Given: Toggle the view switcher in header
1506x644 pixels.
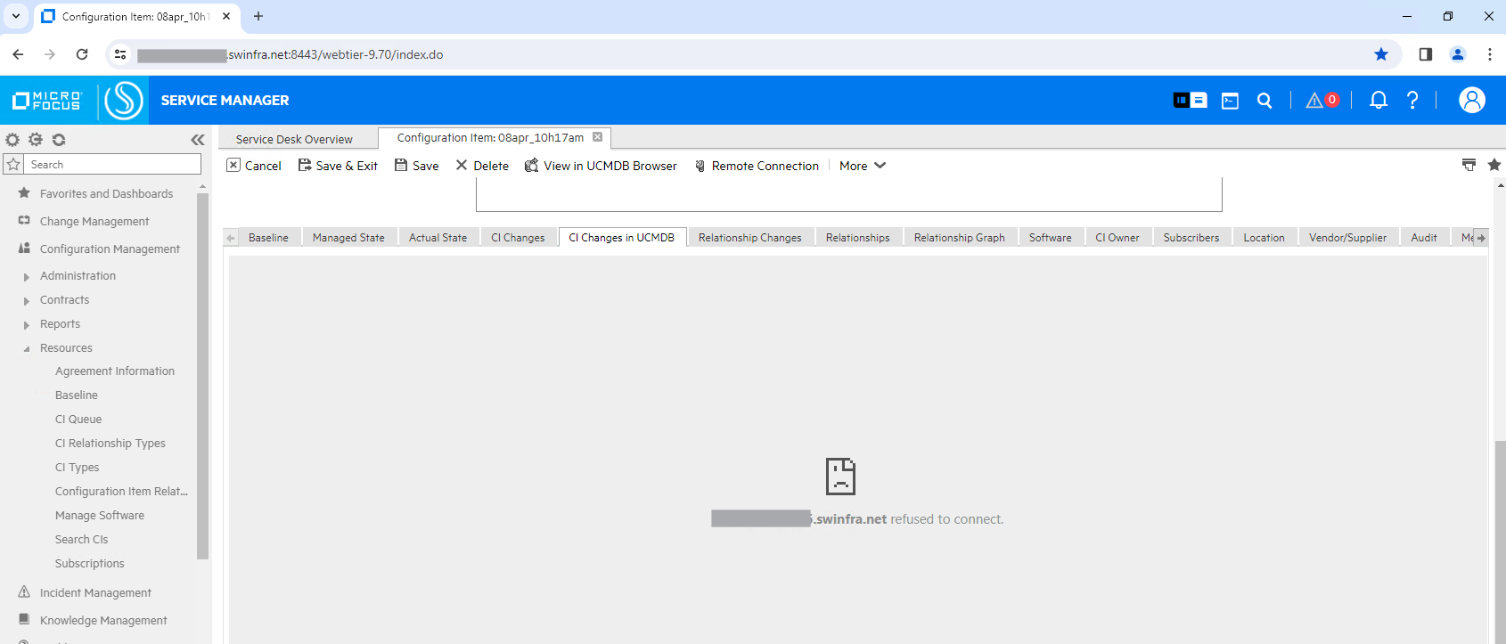Looking at the screenshot, I should click(x=1190, y=101).
